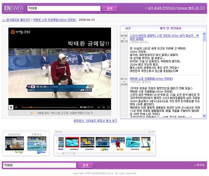This screenshot has height=176, width=209.
Task: Click the freechal logo under full video thumbnail
Action: (x=41, y=152)
